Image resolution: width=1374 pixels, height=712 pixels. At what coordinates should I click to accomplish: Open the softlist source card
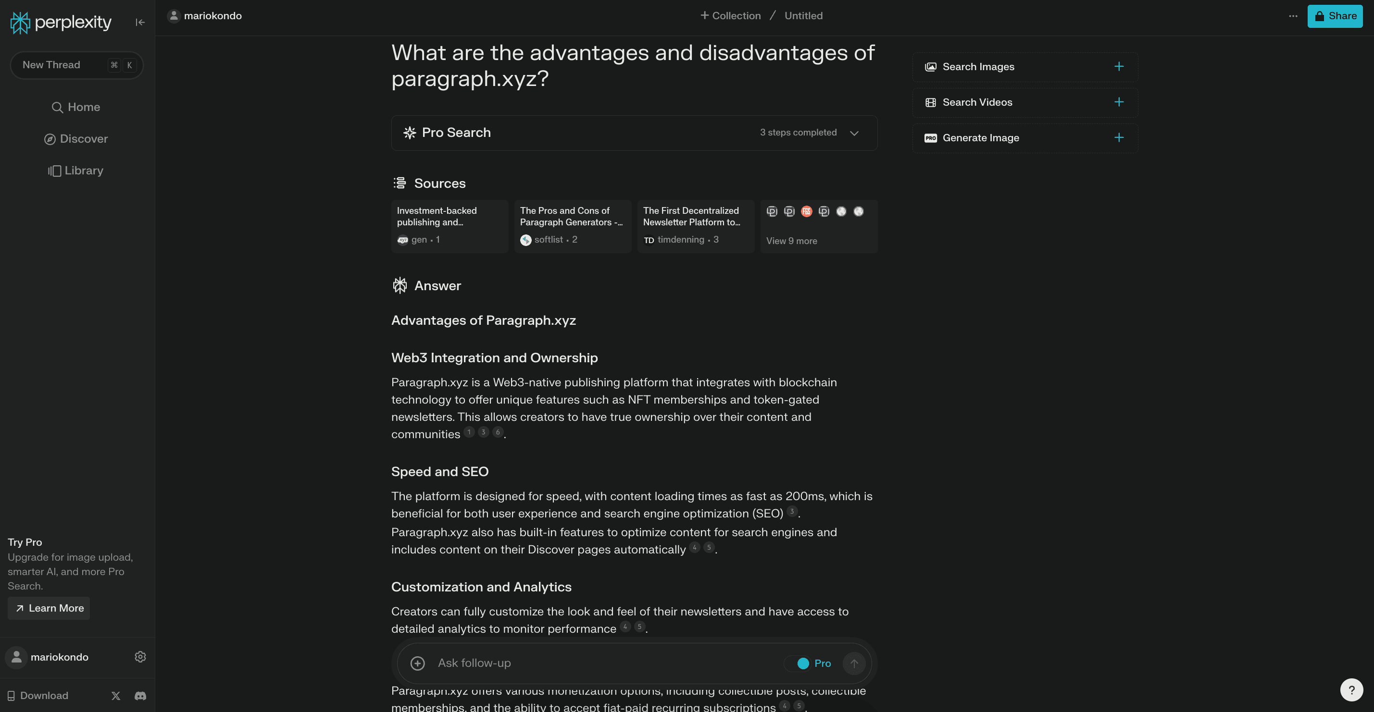point(572,226)
